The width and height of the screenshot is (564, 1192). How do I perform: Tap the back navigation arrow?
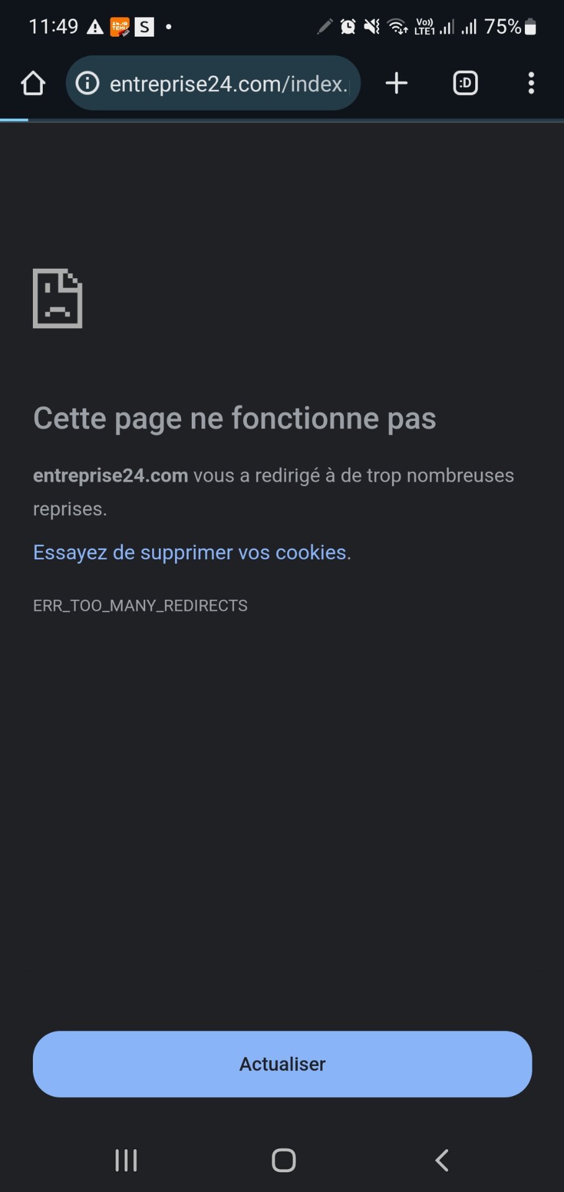pyautogui.click(x=442, y=1160)
